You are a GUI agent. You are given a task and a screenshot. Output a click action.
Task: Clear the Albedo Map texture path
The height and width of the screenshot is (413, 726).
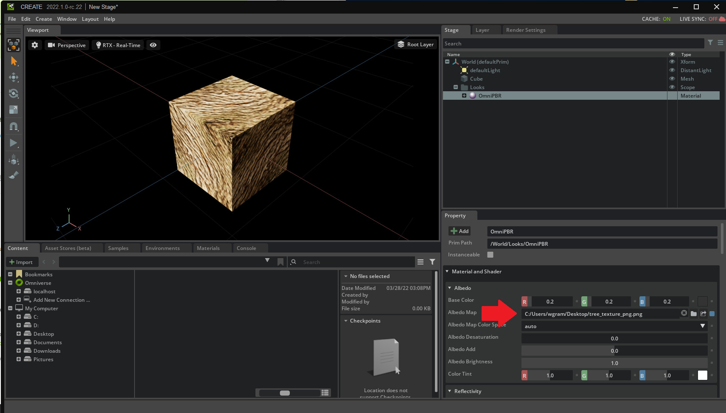click(x=684, y=313)
